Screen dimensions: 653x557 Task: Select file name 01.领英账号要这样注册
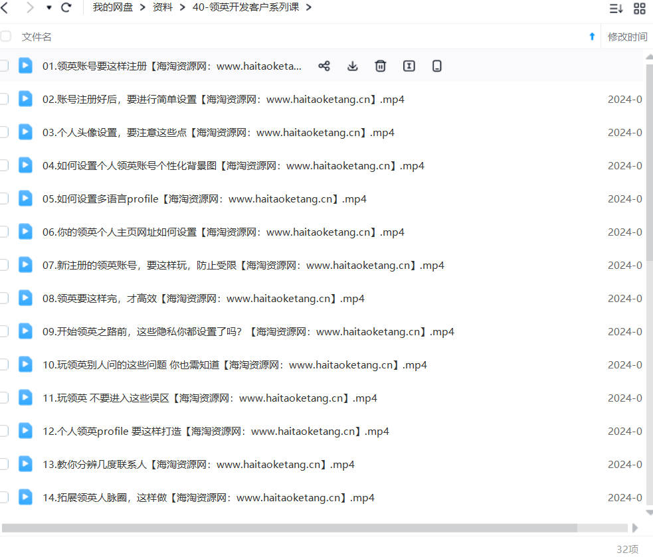click(x=171, y=66)
